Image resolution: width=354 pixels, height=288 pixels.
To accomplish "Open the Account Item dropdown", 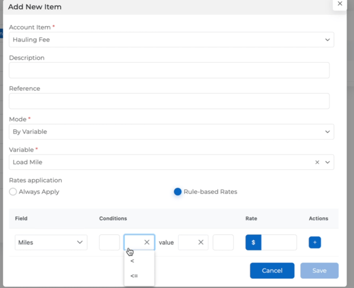I will pos(171,40).
